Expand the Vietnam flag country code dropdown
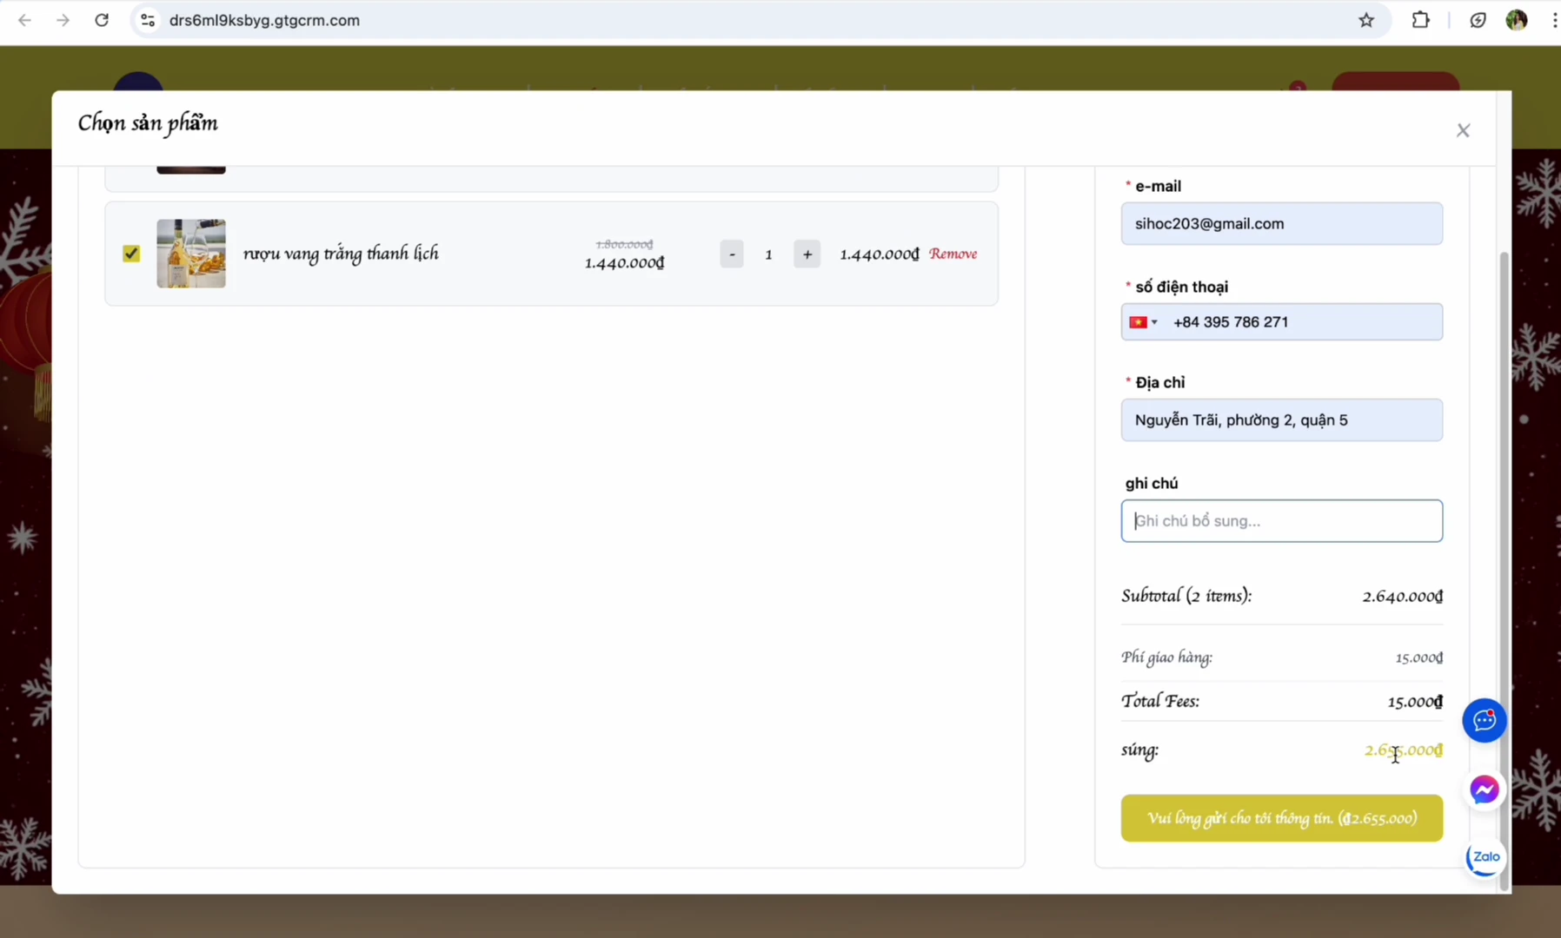Viewport: 1561px width, 938px height. (x=1143, y=322)
